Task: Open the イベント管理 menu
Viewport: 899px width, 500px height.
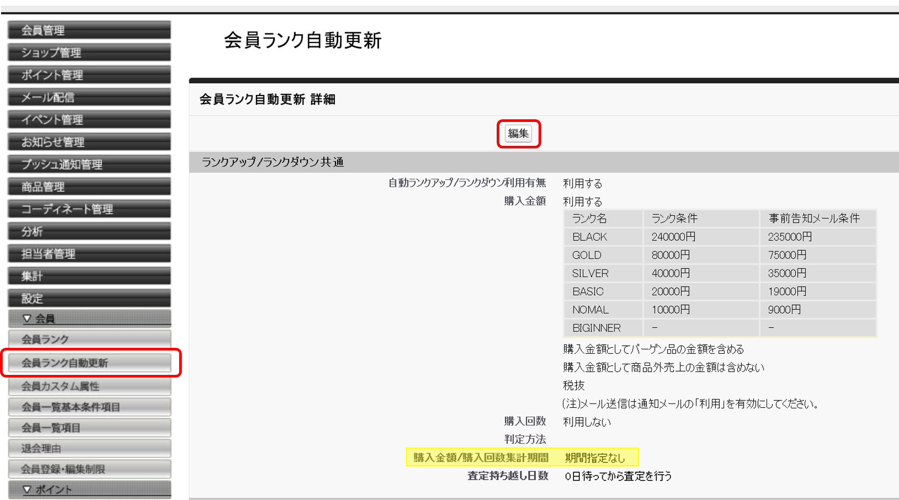Action: 89,119
